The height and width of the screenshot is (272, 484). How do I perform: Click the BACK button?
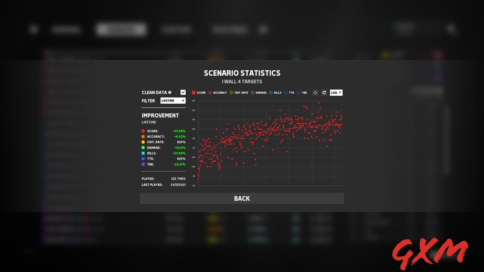pos(242,198)
